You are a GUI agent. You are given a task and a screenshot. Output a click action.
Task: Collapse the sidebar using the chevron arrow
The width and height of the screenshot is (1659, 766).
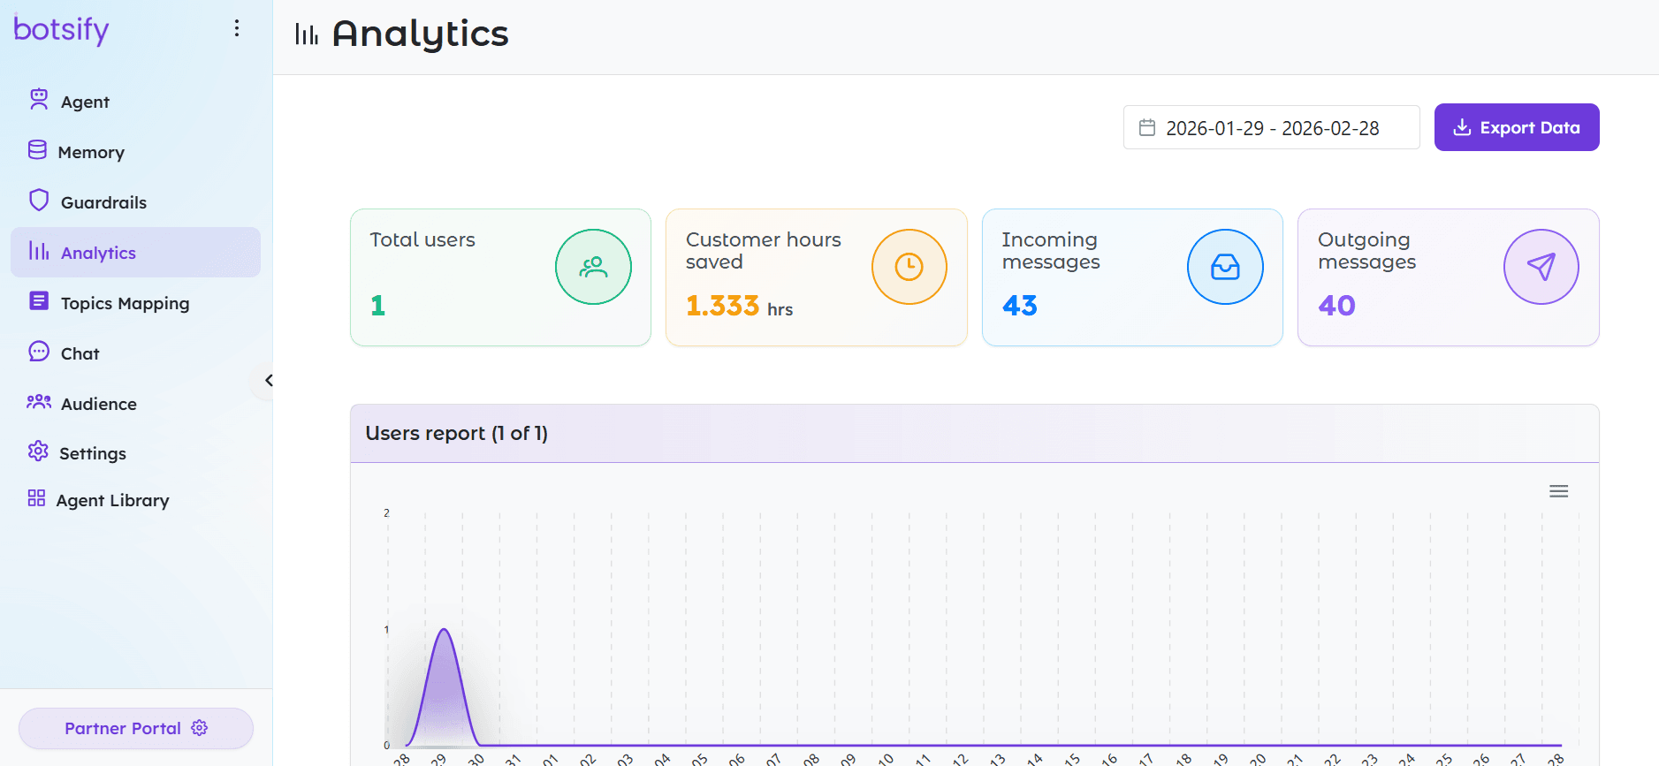pos(268,381)
